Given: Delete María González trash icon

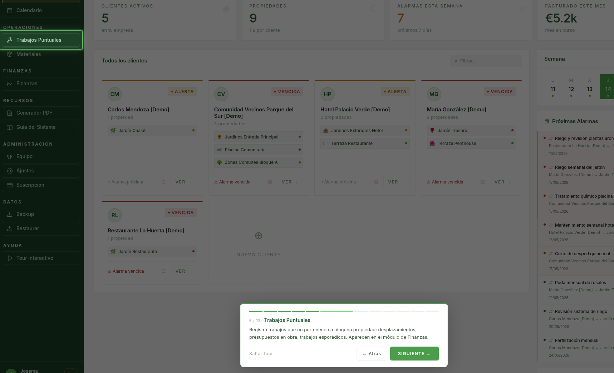Looking at the screenshot, I should pyautogui.click(x=483, y=182).
